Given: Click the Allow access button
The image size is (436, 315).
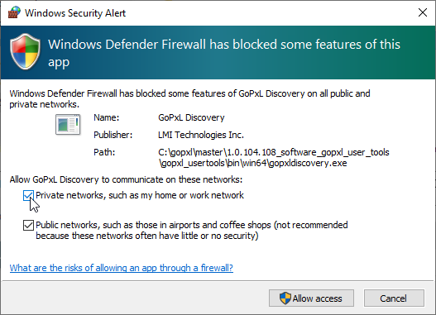Looking at the screenshot, I should click(311, 298).
